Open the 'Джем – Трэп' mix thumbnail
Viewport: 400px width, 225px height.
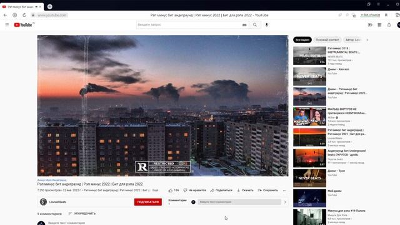[x=309, y=178]
